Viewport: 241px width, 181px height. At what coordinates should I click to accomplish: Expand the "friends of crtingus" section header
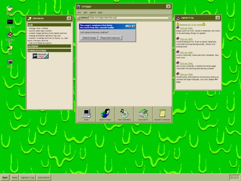click(50, 51)
